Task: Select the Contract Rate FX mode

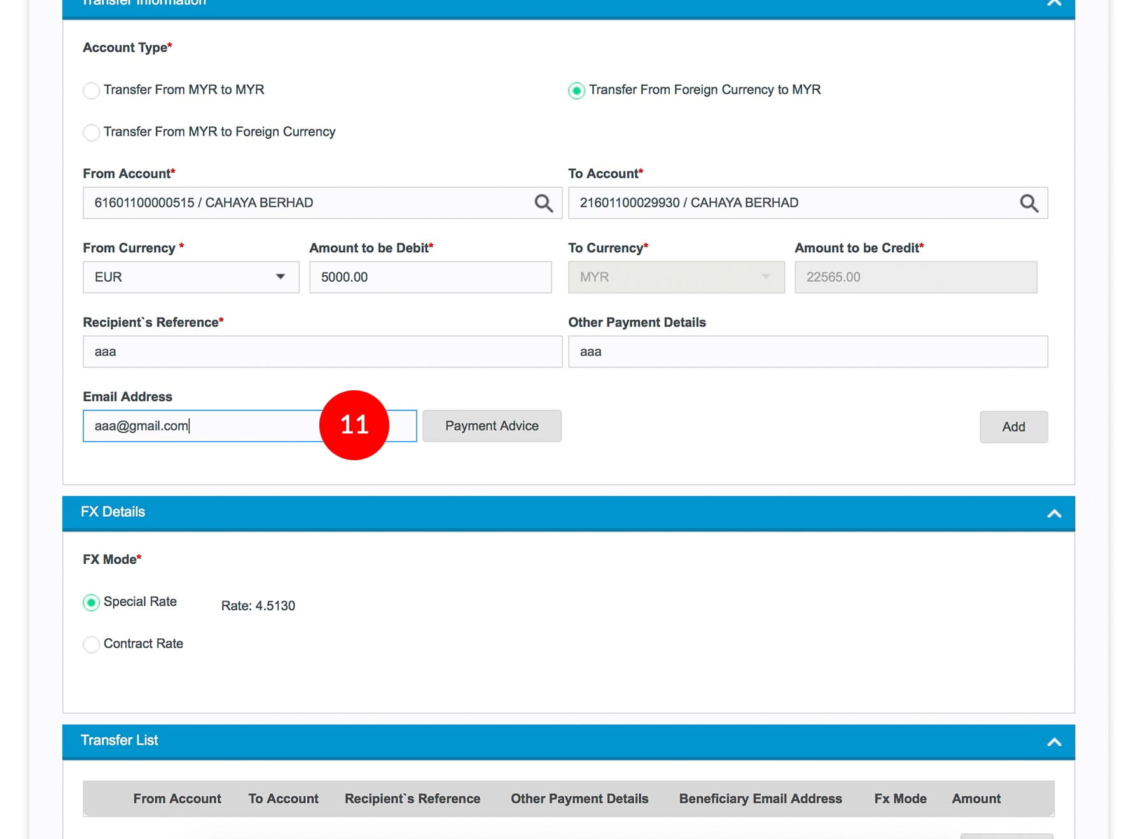Action: click(x=92, y=644)
